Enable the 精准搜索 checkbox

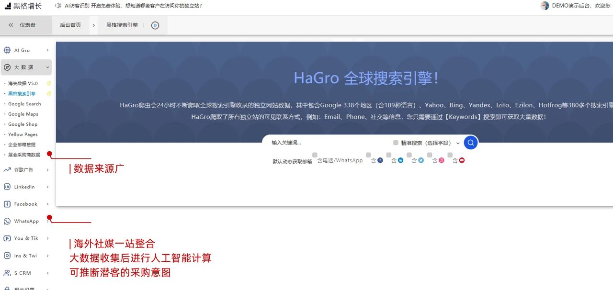[396, 143]
